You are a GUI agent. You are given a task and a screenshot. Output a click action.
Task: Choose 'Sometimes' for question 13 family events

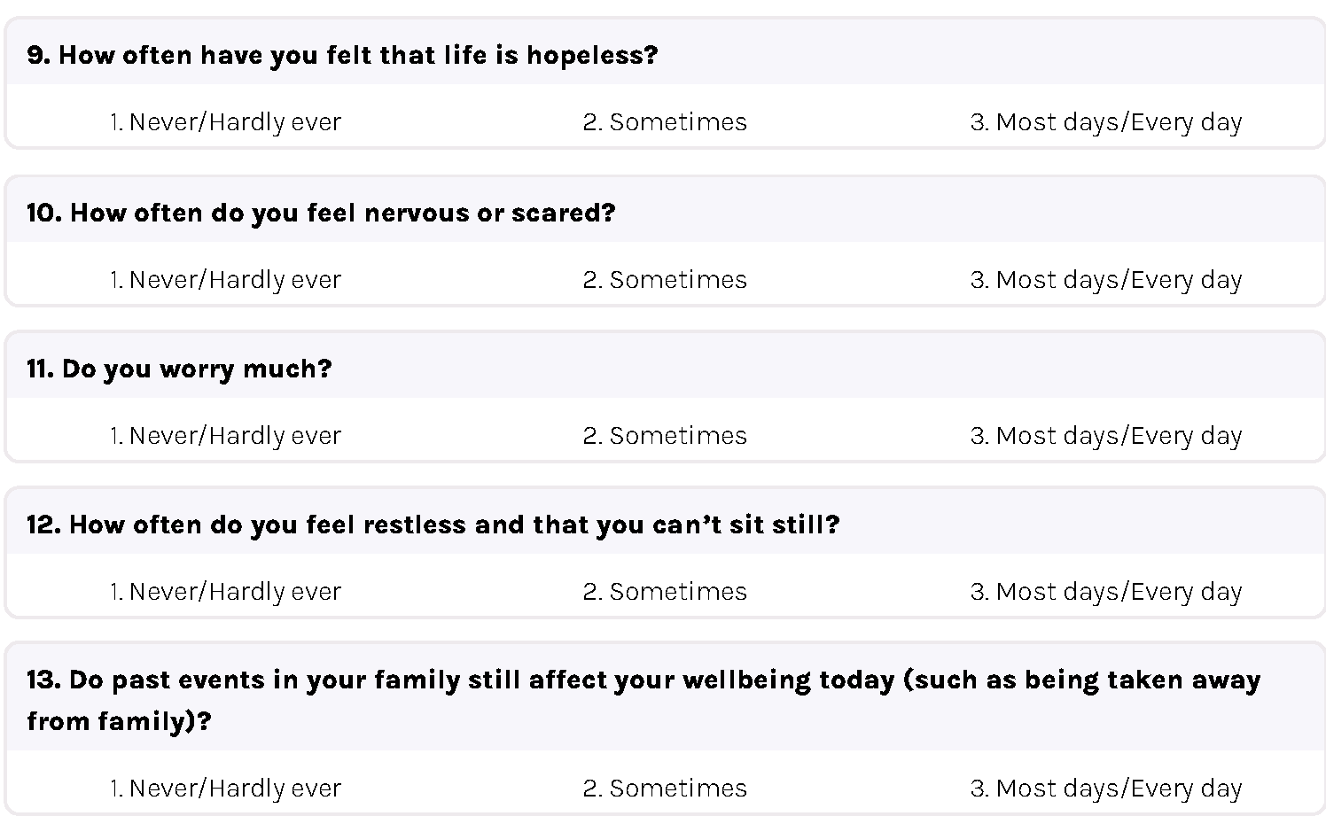665,789
